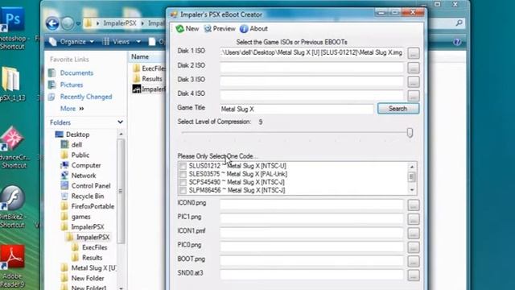Open Views dropdown arrow in Explorer
Image resolution: width=515 pixels, height=290 pixels.
pos(138,41)
